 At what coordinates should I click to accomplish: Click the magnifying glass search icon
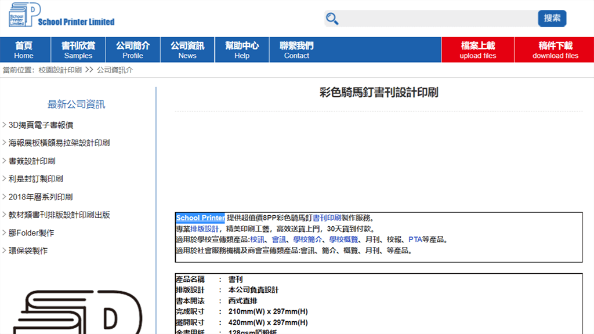tap(331, 18)
